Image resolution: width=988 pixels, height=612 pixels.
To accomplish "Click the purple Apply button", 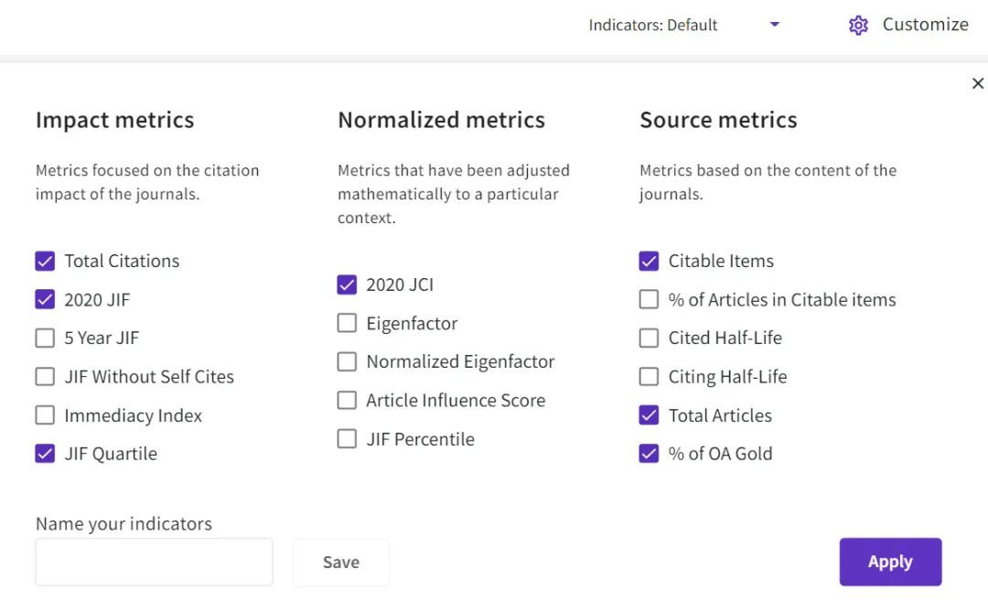I will pos(890,562).
